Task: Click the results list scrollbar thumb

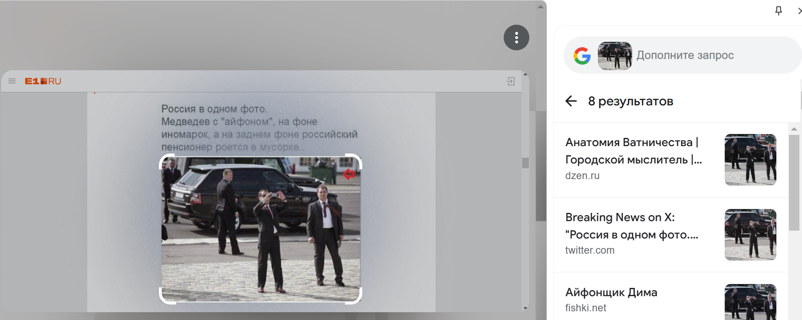Action: pyautogui.click(x=794, y=183)
